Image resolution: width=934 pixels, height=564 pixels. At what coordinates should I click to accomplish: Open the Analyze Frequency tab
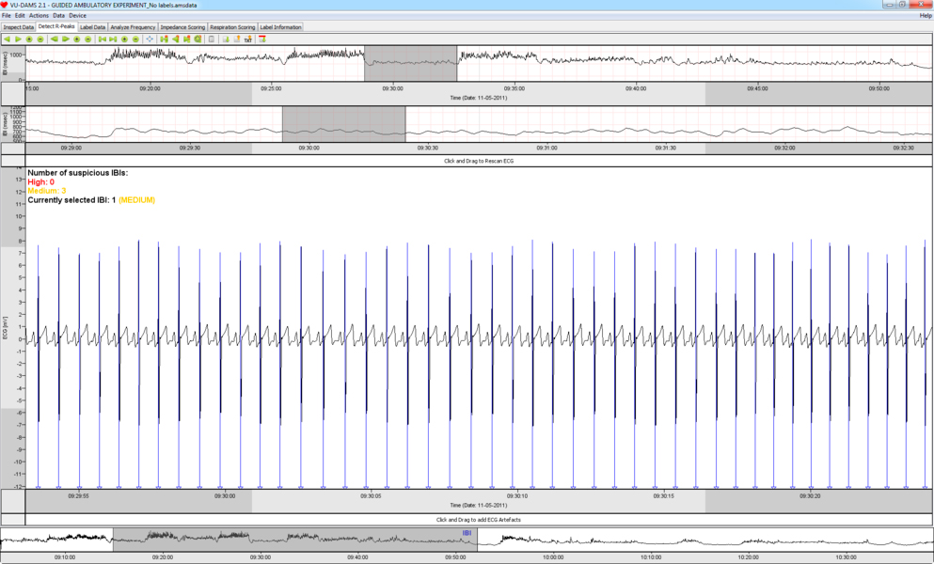pyautogui.click(x=133, y=27)
